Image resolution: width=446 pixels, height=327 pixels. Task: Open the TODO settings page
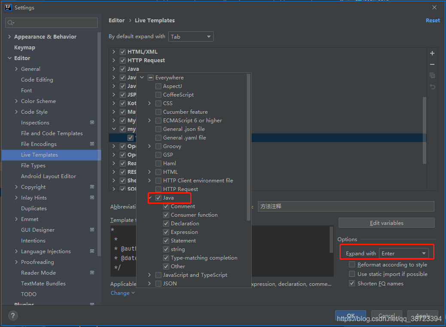point(29,294)
